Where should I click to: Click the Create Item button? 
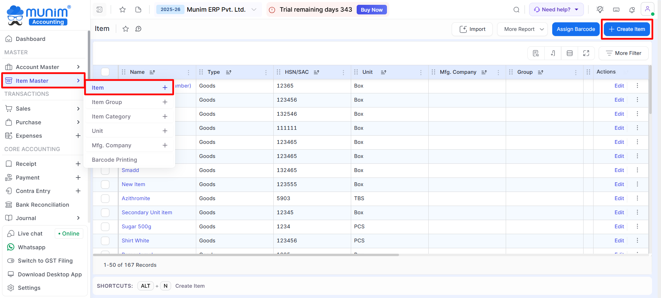point(627,29)
